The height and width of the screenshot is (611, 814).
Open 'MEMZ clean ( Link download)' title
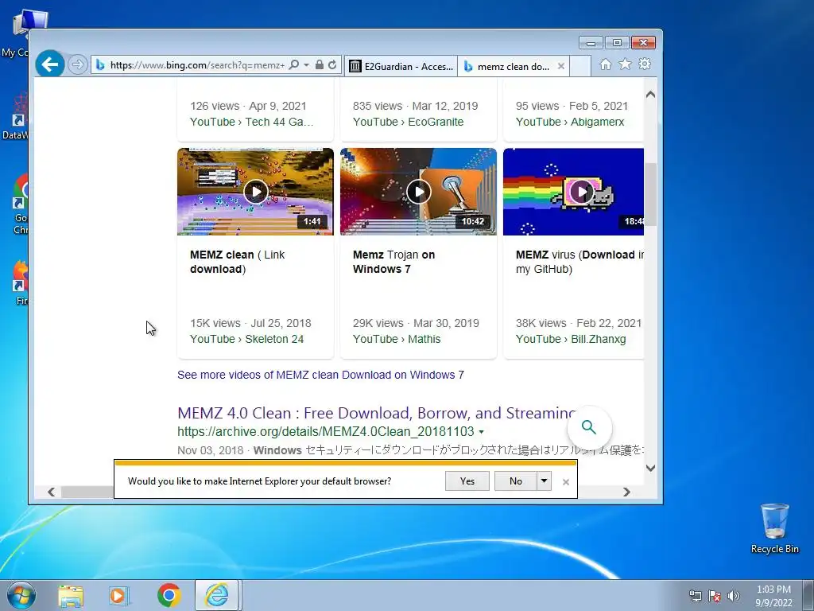click(237, 262)
